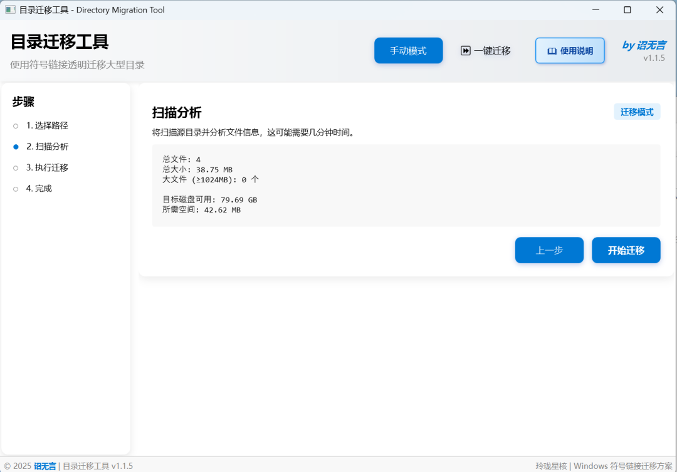This screenshot has height=472, width=677.
Task: Click the step circle beside 3. 执行迁移
Action: (x=15, y=167)
